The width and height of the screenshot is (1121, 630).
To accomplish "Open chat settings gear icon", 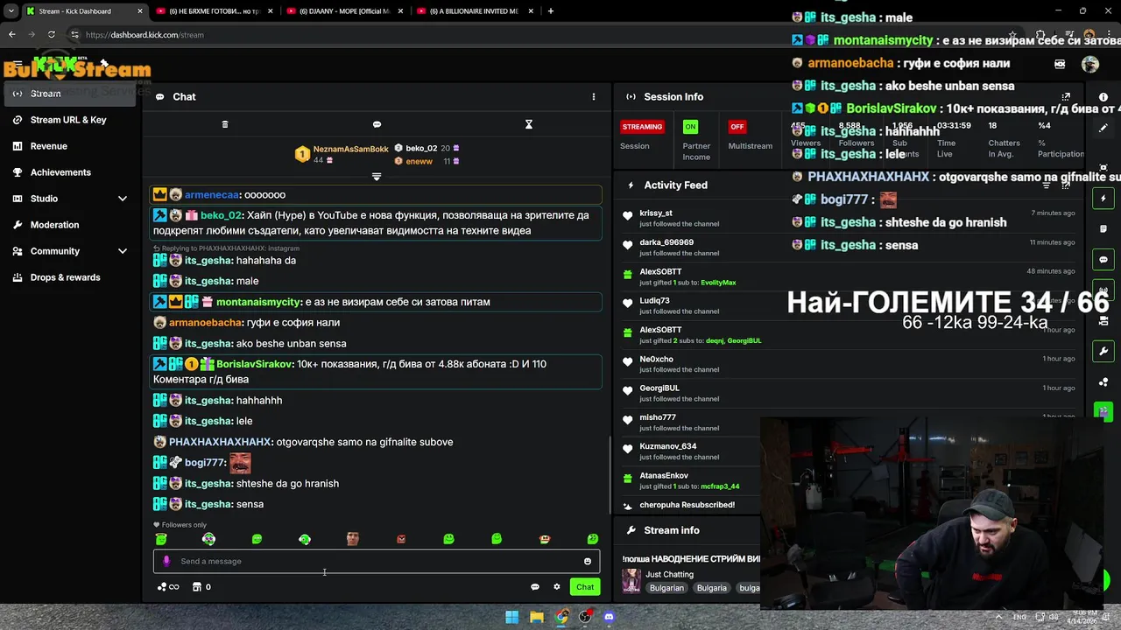I will tap(557, 587).
